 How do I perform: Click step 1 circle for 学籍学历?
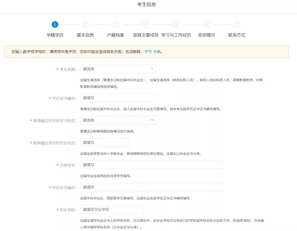pyautogui.click(x=55, y=25)
